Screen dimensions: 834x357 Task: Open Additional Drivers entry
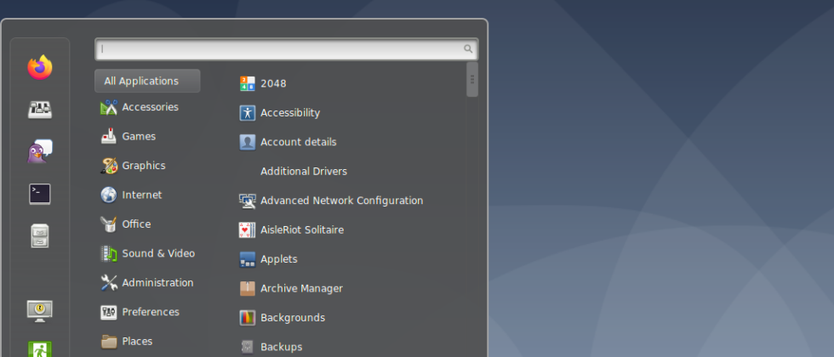[x=303, y=171]
